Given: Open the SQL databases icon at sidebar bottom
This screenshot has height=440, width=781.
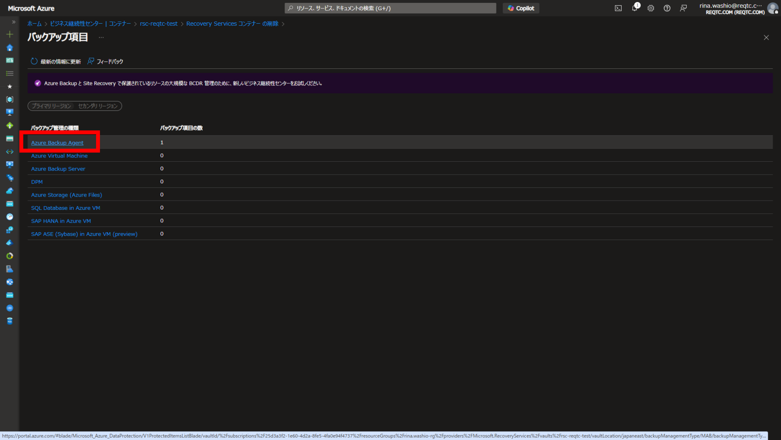Looking at the screenshot, I should click(10, 321).
